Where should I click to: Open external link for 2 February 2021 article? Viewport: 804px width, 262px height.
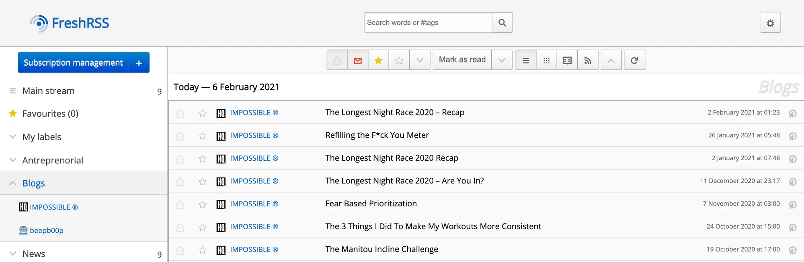coord(792,113)
